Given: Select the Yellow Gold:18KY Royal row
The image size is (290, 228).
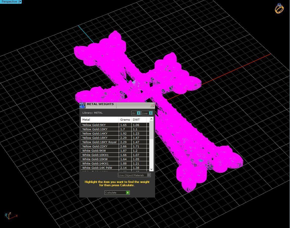Looking at the screenshot, I should pos(115,142).
